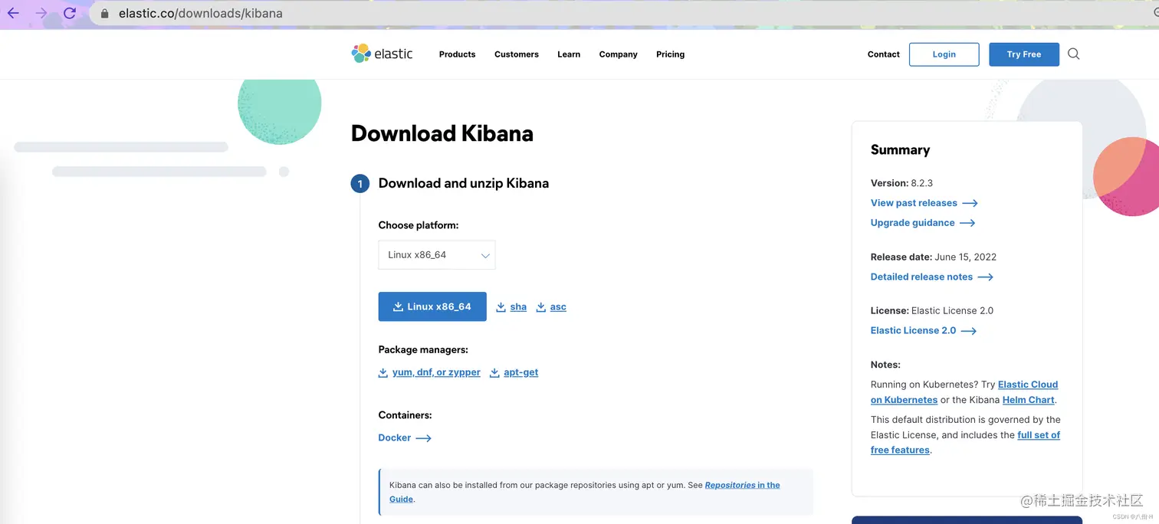This screenshot has width=1159, height=524.
Task: Open the Learn menu
Action: (x=569, y=54)
